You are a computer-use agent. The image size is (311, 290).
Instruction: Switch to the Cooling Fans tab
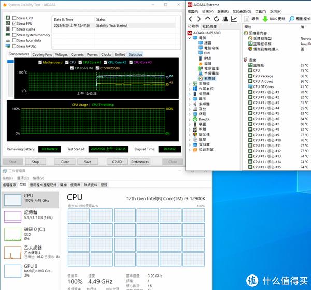42,54
